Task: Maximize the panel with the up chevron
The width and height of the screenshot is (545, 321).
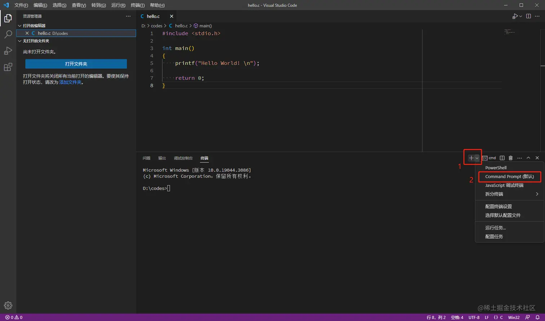Action: coord(528,158)
